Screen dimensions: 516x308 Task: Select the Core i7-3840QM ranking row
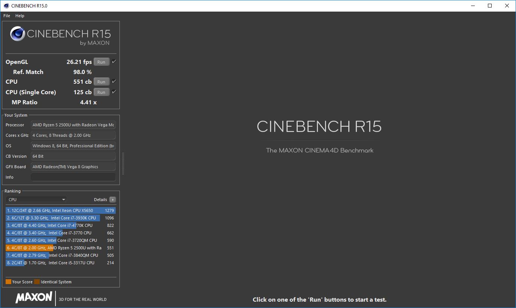pos(61,255)
